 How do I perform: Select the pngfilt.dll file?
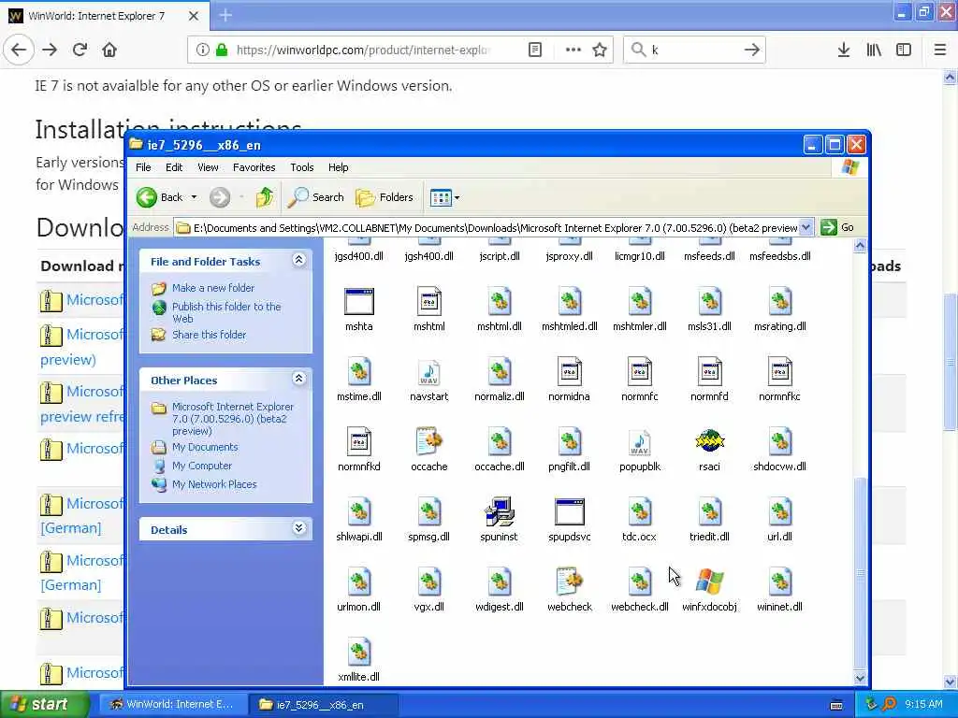[569, 442]
